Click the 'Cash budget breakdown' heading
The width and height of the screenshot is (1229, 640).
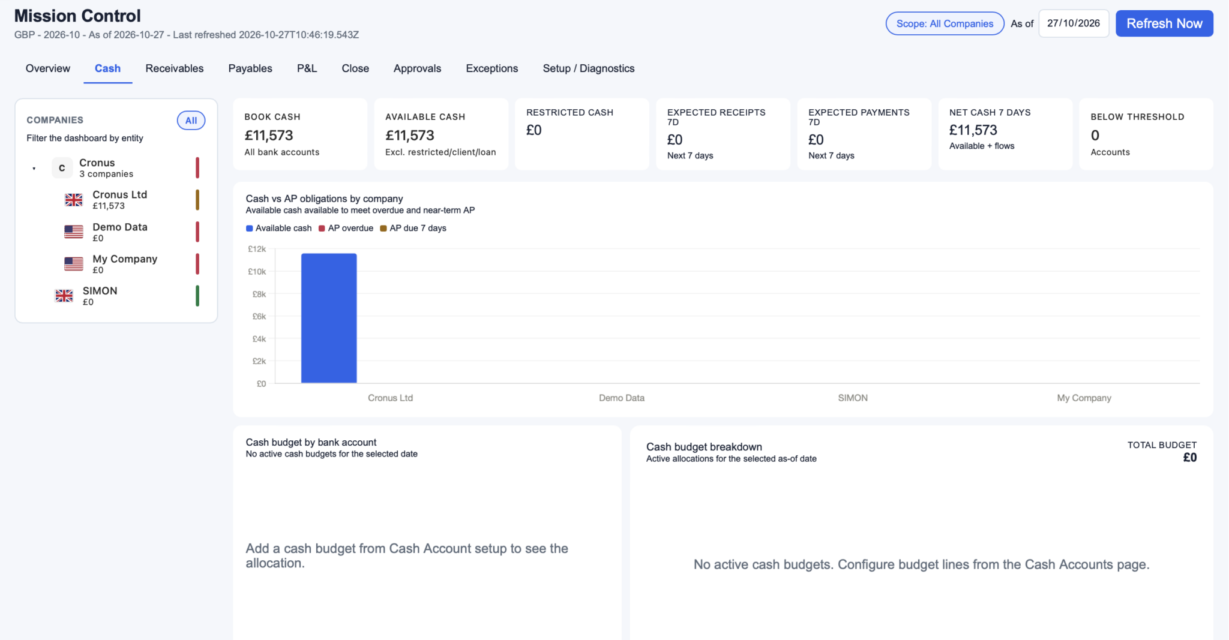704,447
